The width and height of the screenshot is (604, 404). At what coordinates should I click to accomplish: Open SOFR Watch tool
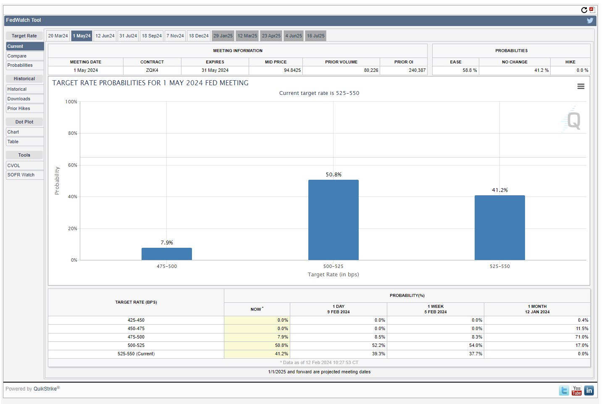[24, 175]
